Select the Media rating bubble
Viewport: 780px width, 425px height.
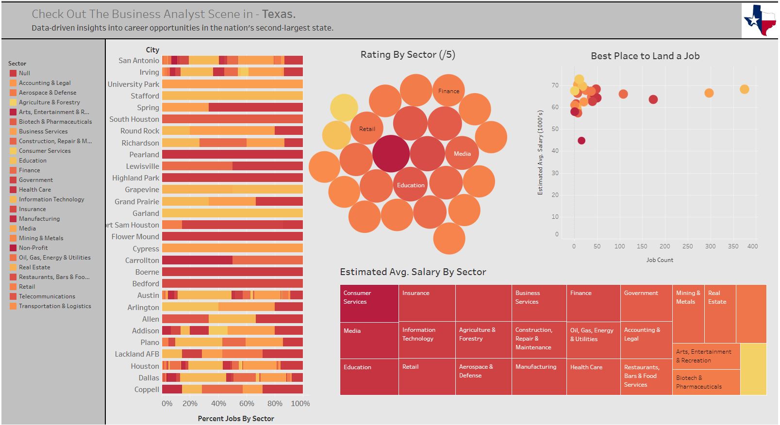[x=462, y=153]
